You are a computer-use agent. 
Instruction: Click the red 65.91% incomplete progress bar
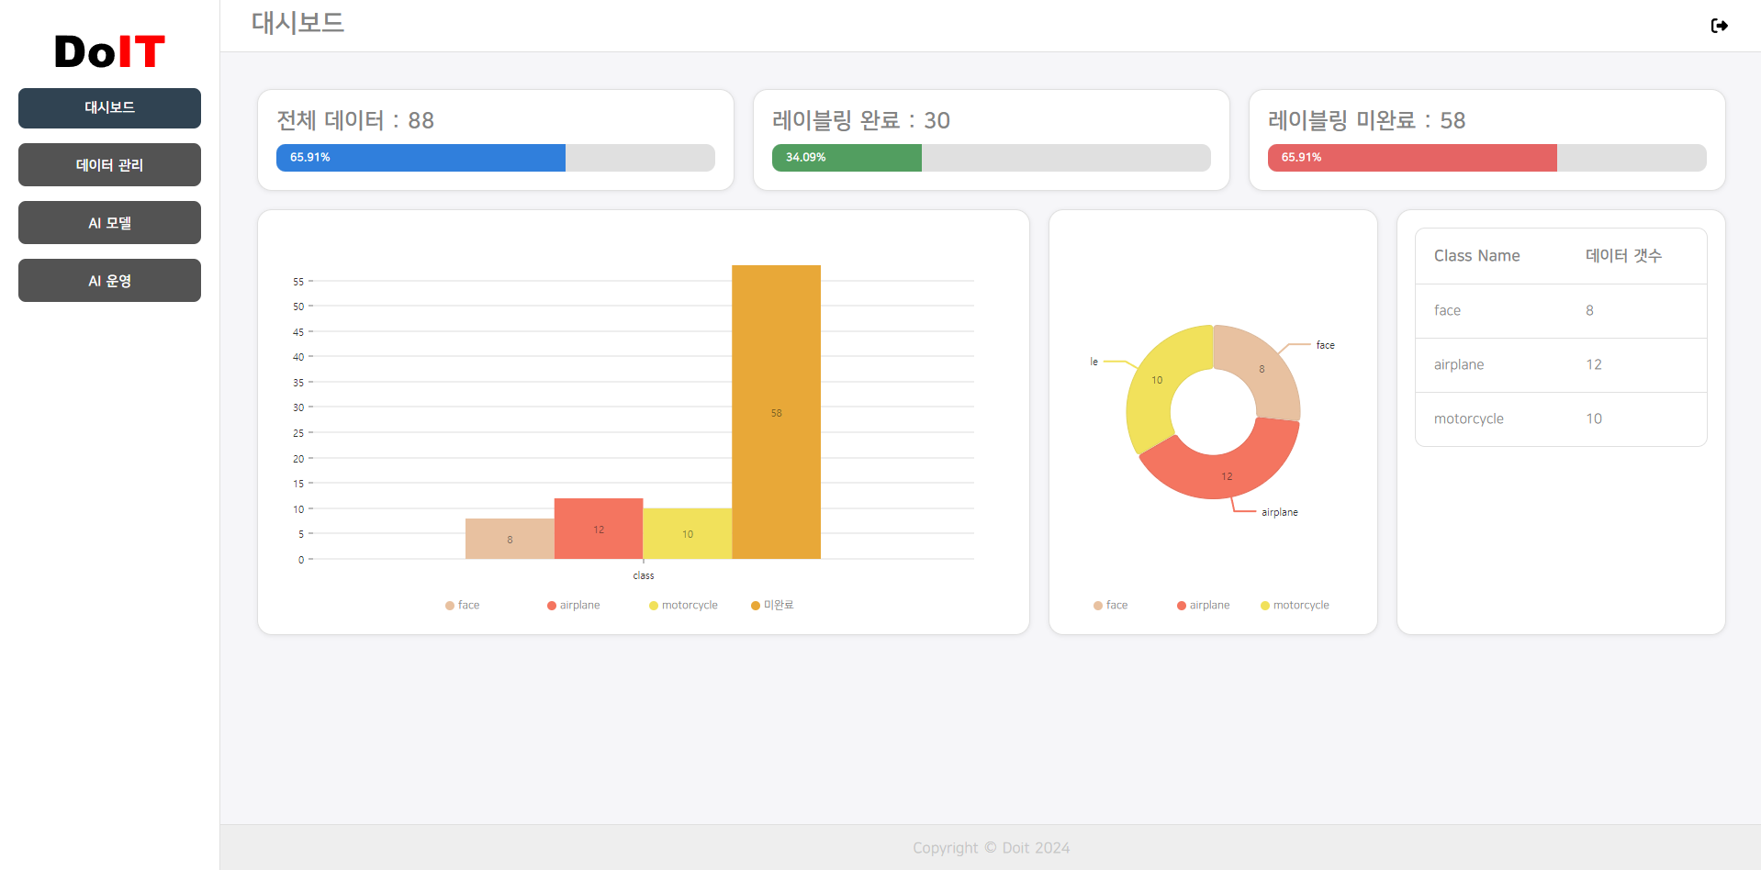pos(1412,158)
